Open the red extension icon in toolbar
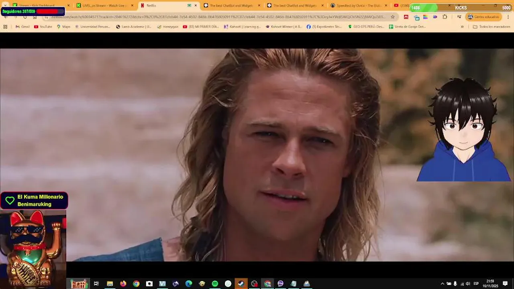This screenshot has height=289, width=514. point(406,17)
